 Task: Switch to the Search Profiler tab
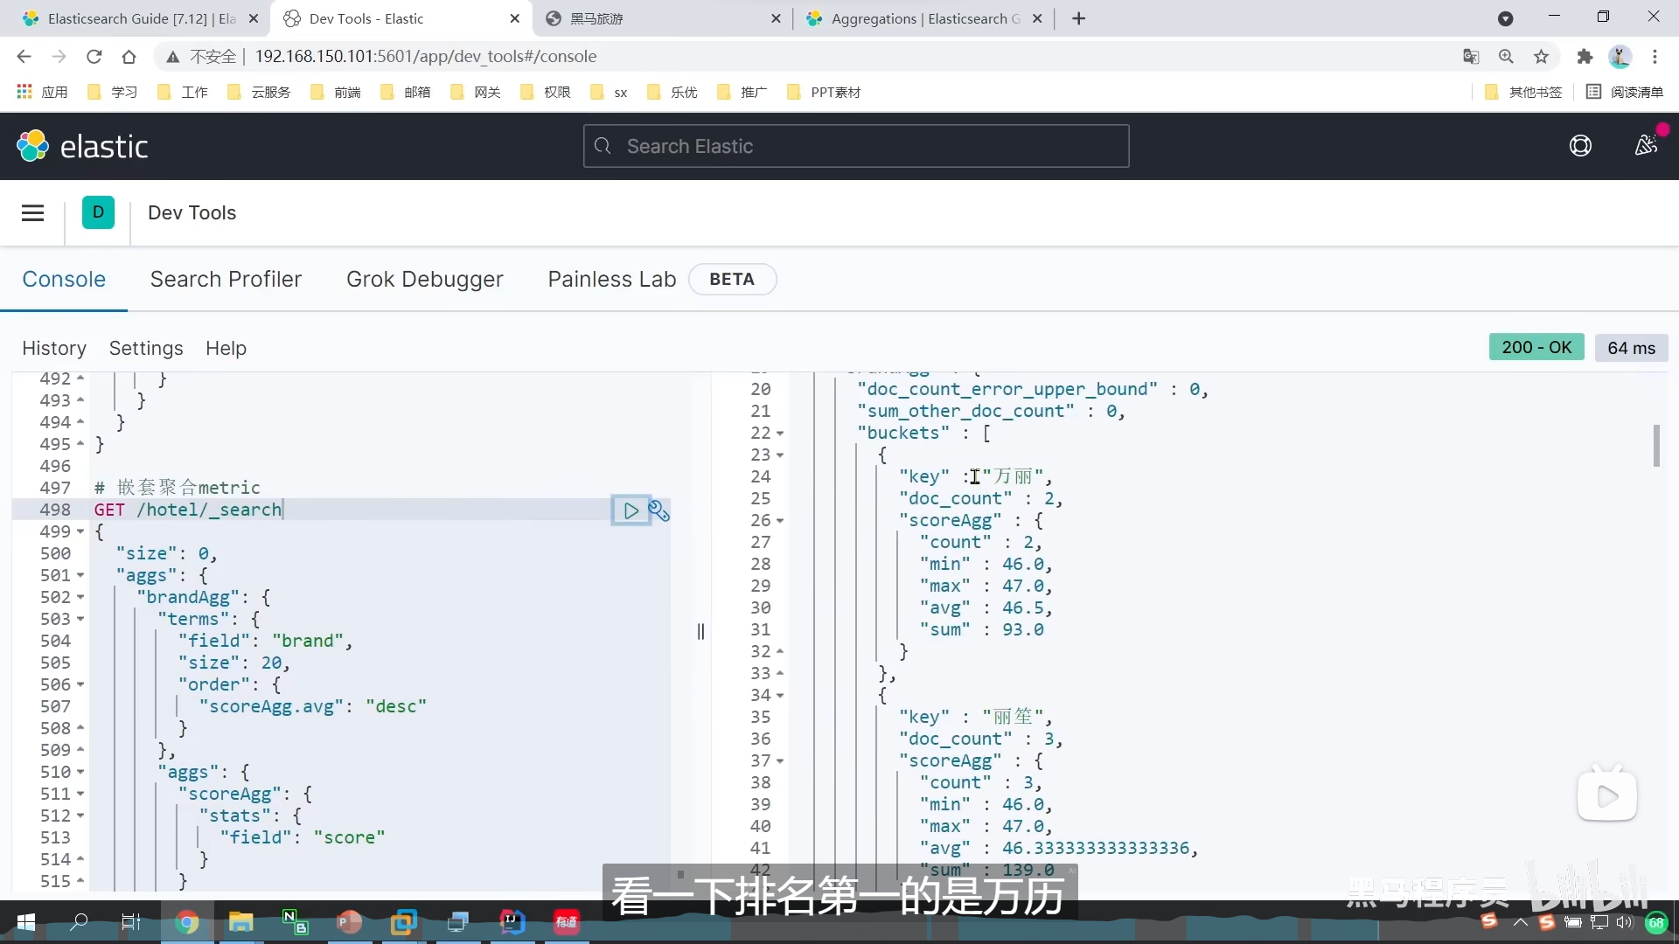click(226, 280)
